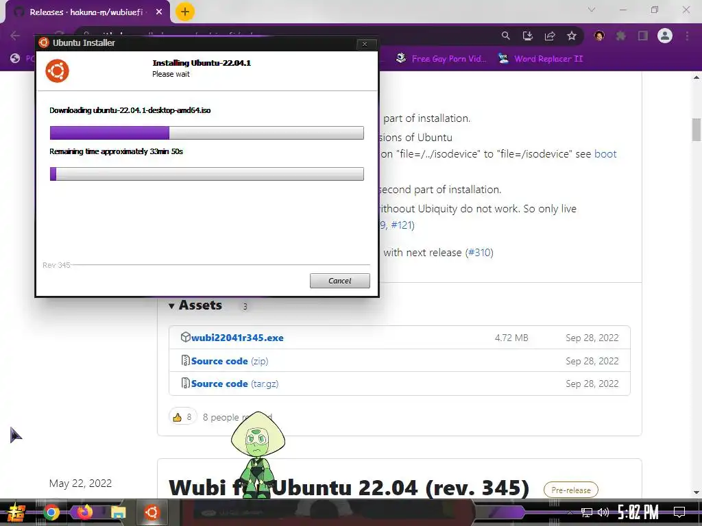Viewport: 702px width, 526px height.
Task: Open Firefox from the taskbar
Action: pyautogui.click(x=84, y=512)
